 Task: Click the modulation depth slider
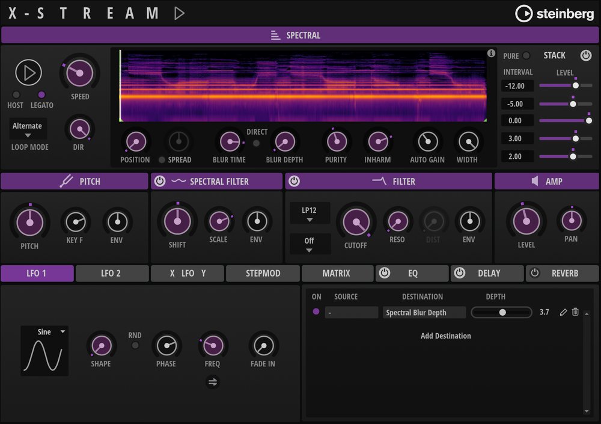coord(501,312)
